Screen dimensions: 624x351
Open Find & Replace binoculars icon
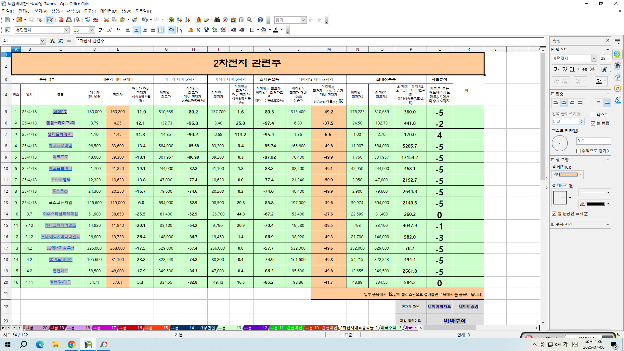(217, 20)
